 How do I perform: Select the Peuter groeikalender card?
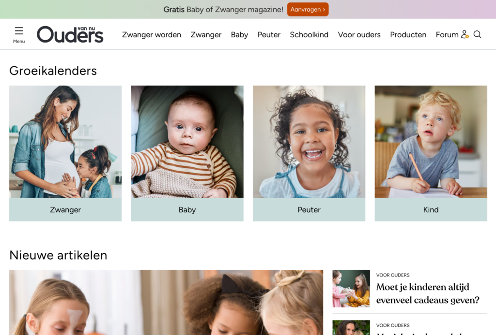pyautogui.click(x=309, y=153)
